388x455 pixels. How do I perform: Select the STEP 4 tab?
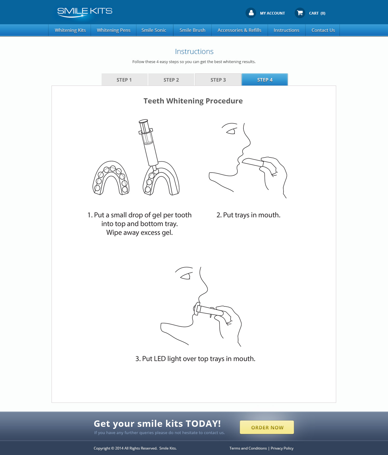[265, 80]
